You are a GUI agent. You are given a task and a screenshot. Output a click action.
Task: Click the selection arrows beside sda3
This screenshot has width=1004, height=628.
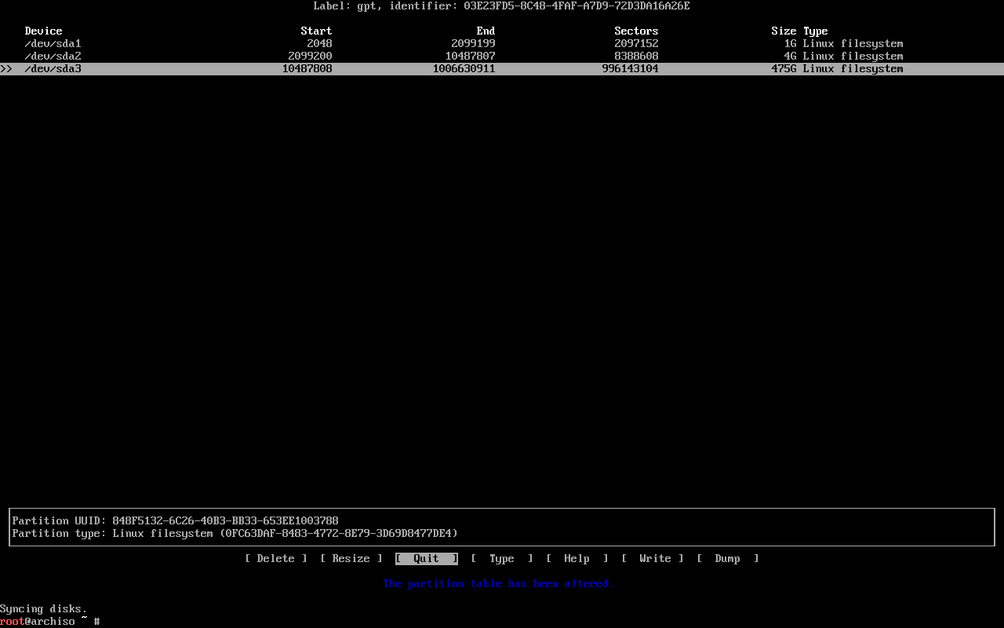pyautogui.click(x=7, y=68)
